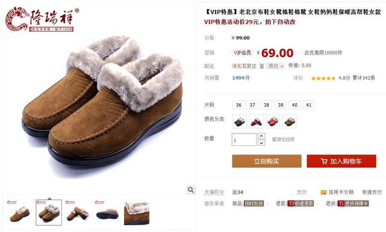Select shoe size 36
Image resolution: width=386 pixels, height=232 pixels.
238,105
